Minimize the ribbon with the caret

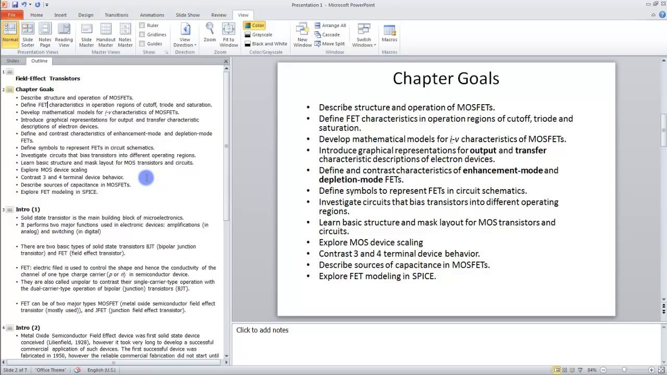(653, 15)
